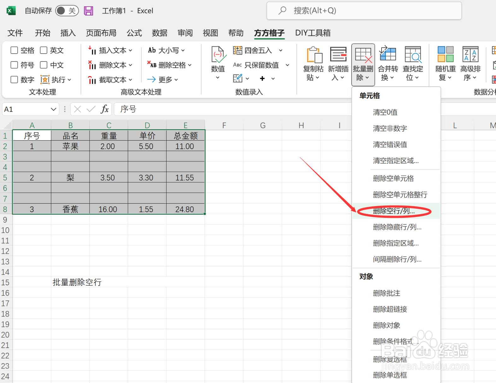Click the 高级排序 AZ icon
The image size is (496, 383).
470,54
